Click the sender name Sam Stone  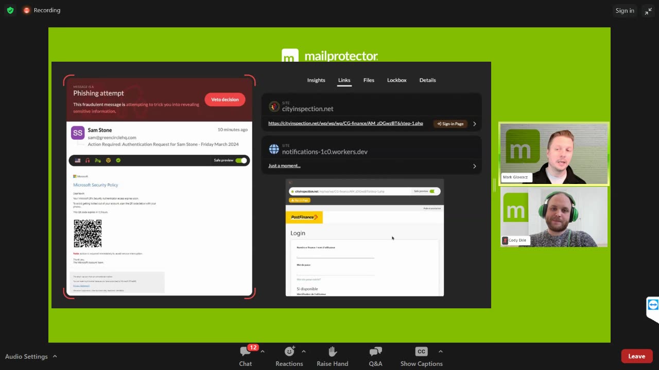pyautogui.click(x=100, y=130)
